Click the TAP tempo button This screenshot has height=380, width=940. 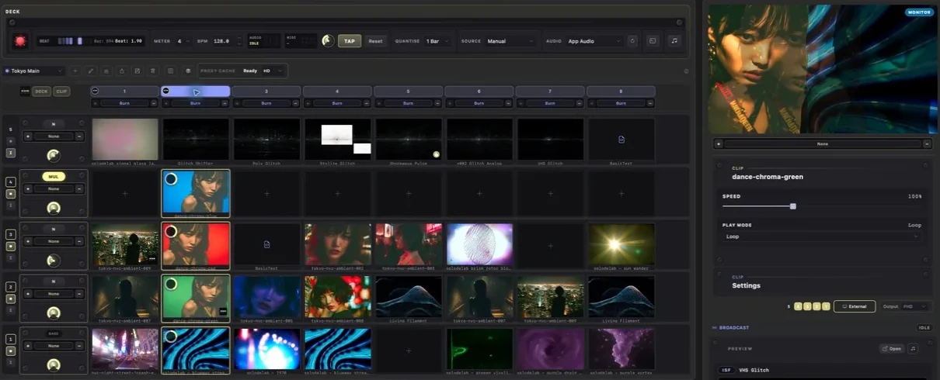350,41
